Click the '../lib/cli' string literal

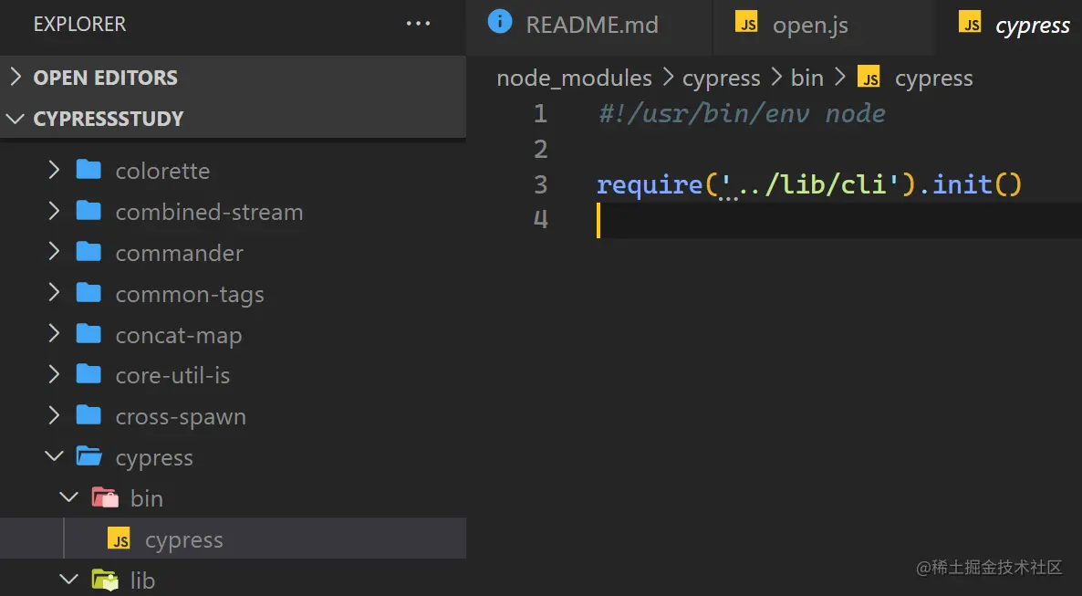tap(810, 184)
